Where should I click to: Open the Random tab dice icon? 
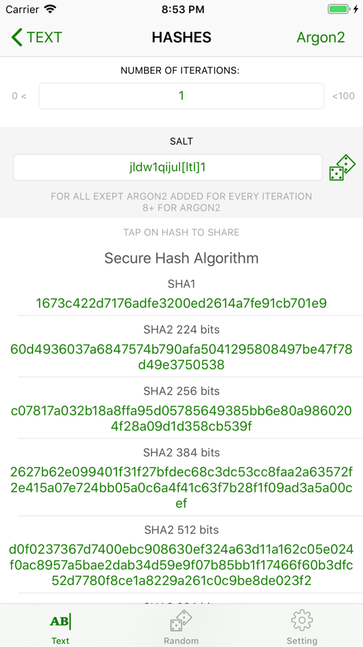(181, 620)
